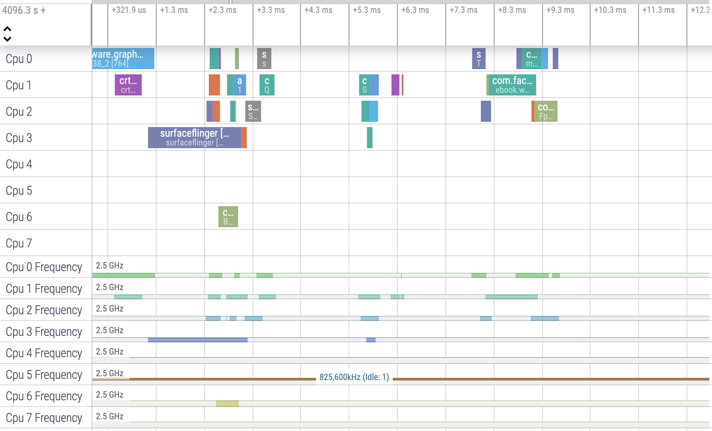Select the gray 's' slice on Cpu 0
Viewport: 712px width, 431px height.
pyautogui.click(x=264, y=59)
